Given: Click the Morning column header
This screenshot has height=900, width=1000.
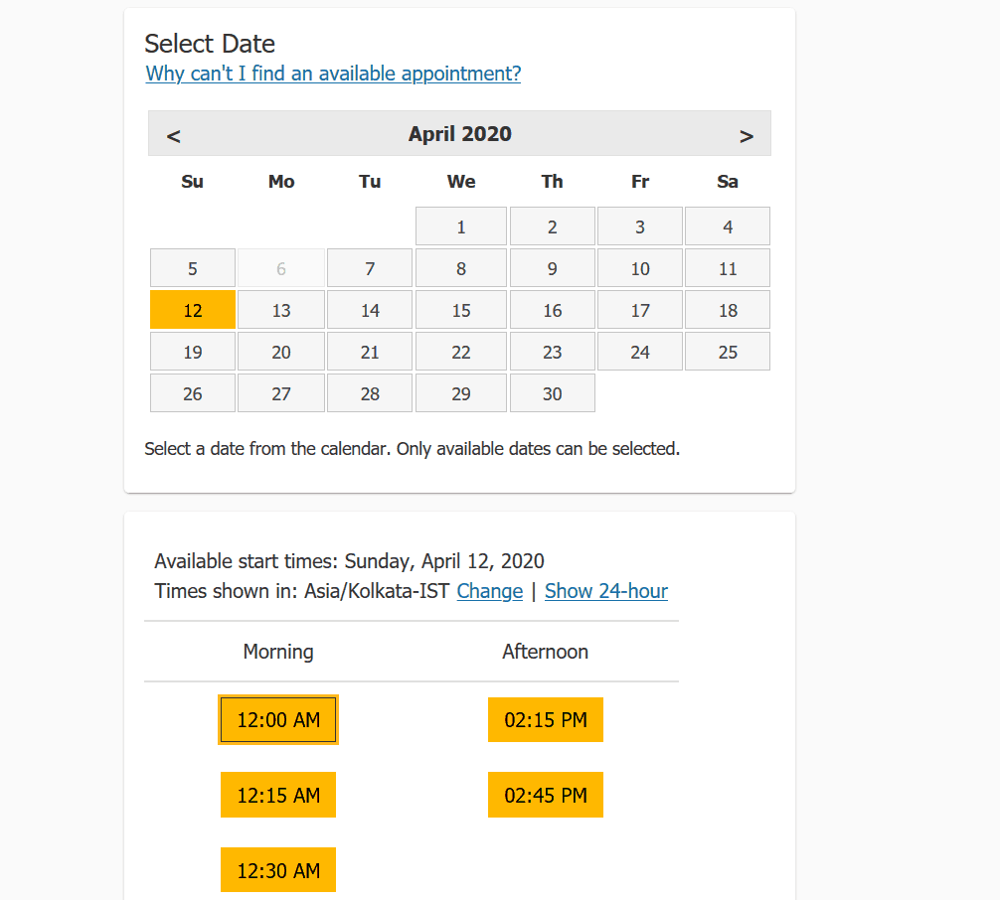Looking at the screenshot, I should click(x=277, y=652).
